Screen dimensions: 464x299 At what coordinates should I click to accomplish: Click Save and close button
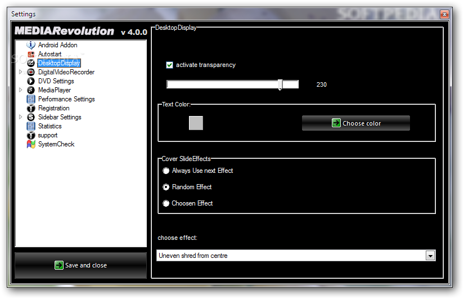tap(80, 265)
